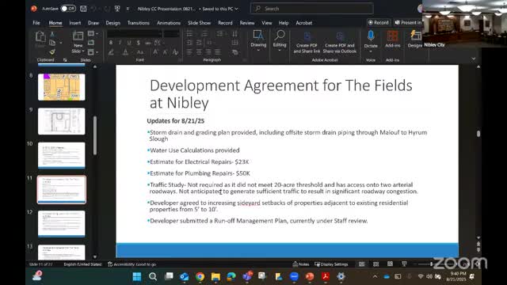The width and height of the screenshot is (507, 285).
Task: Open the Transitions ribbon tab
Action: pyautogui.click(x=139, y=23)
